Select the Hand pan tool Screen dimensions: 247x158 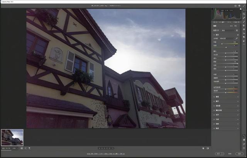point(244,139)
